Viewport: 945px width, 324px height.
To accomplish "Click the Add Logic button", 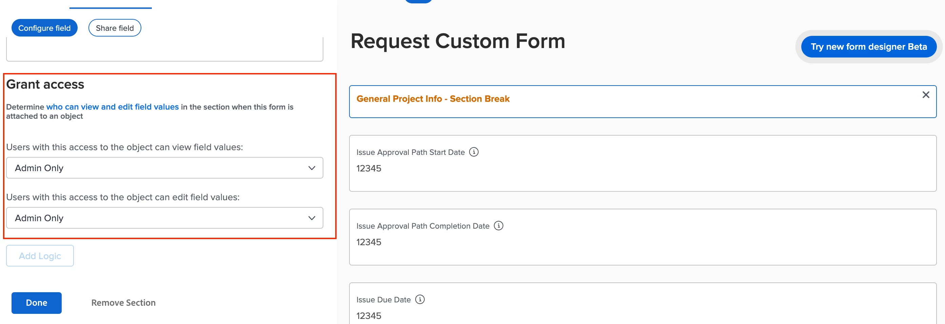I will click(40, 256).
